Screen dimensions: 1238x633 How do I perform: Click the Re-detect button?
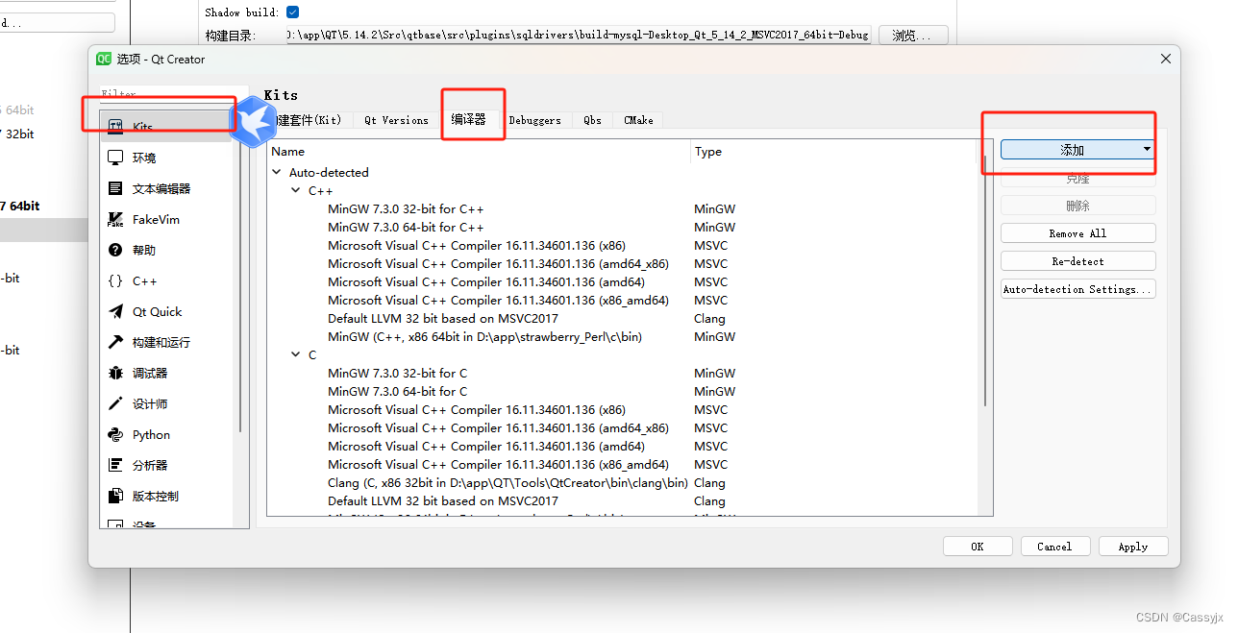click(x=1077, y=259)
